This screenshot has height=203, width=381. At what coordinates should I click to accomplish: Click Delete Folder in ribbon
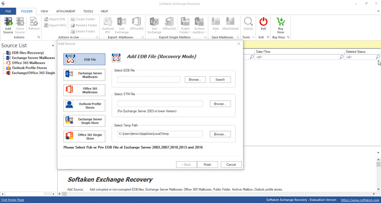pyautogui.click(x=82, y=31)
